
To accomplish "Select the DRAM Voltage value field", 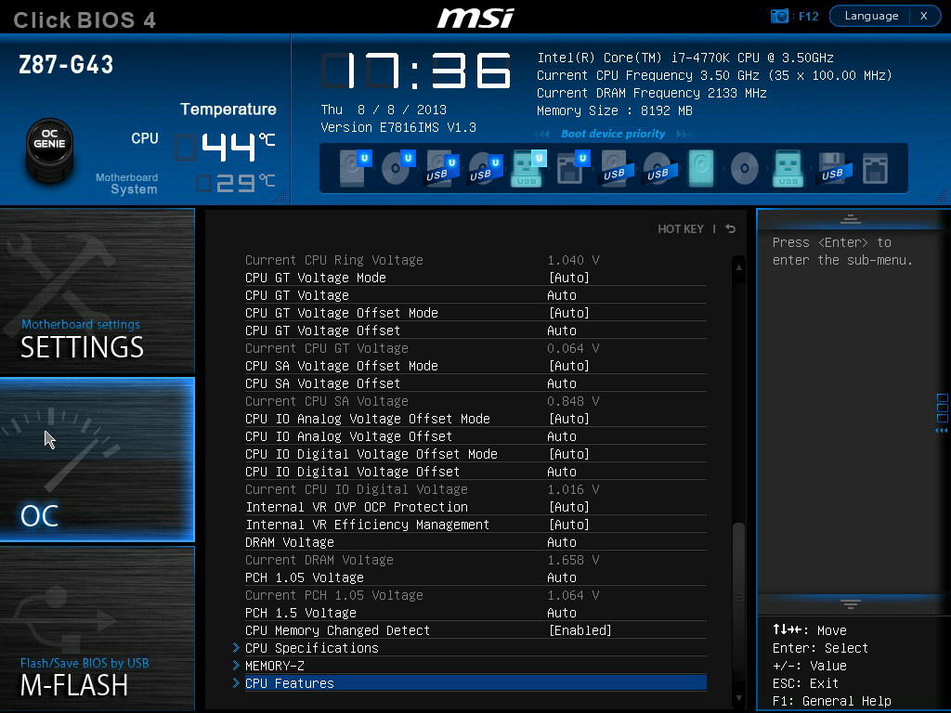I will tap(562, 542).
